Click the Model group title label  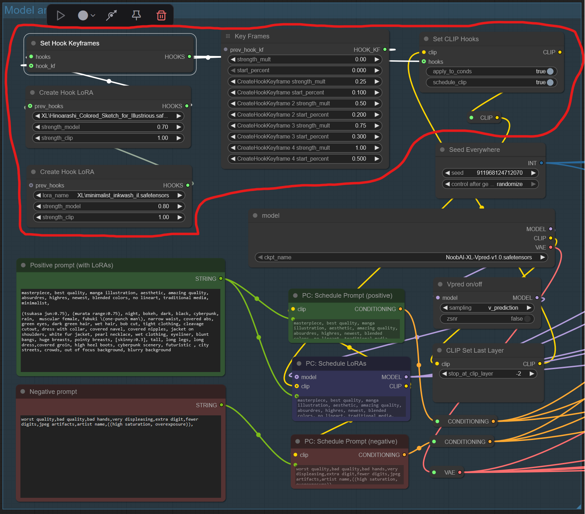click(25, 10)
